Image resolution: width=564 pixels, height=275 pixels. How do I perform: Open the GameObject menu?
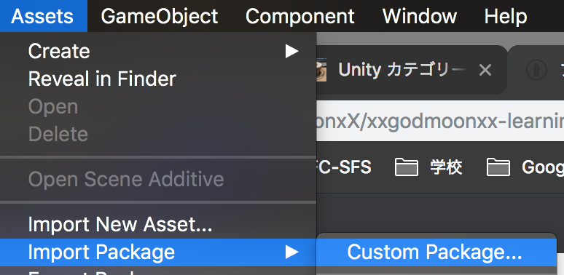(160, 16)
